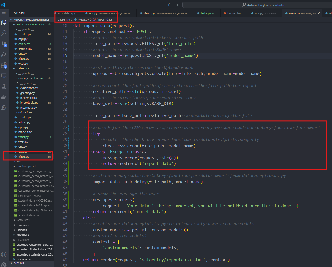Viewport: 332px width, 267px height.
Task: Click the VS Code logo icon
Action: click(x=3, y=5)
